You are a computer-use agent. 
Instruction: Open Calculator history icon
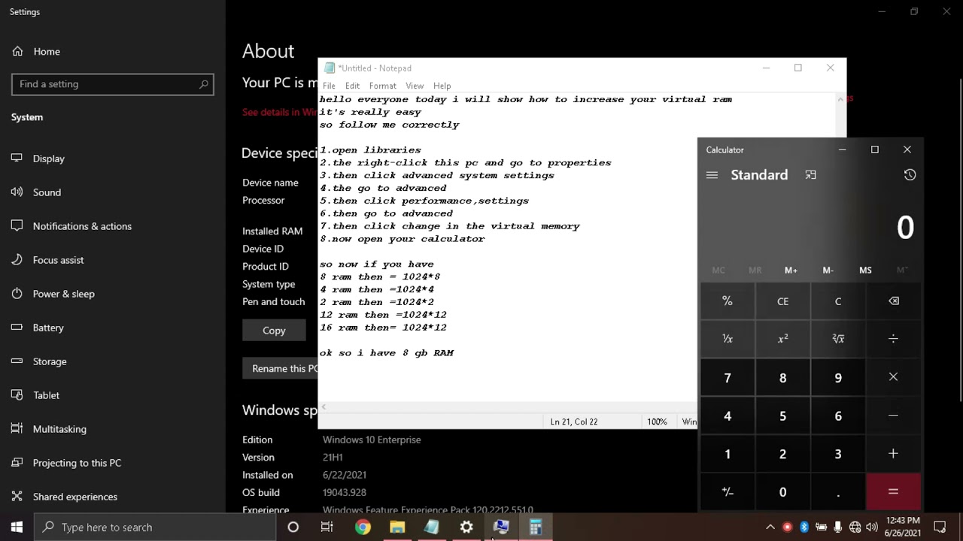coord(910,175)
